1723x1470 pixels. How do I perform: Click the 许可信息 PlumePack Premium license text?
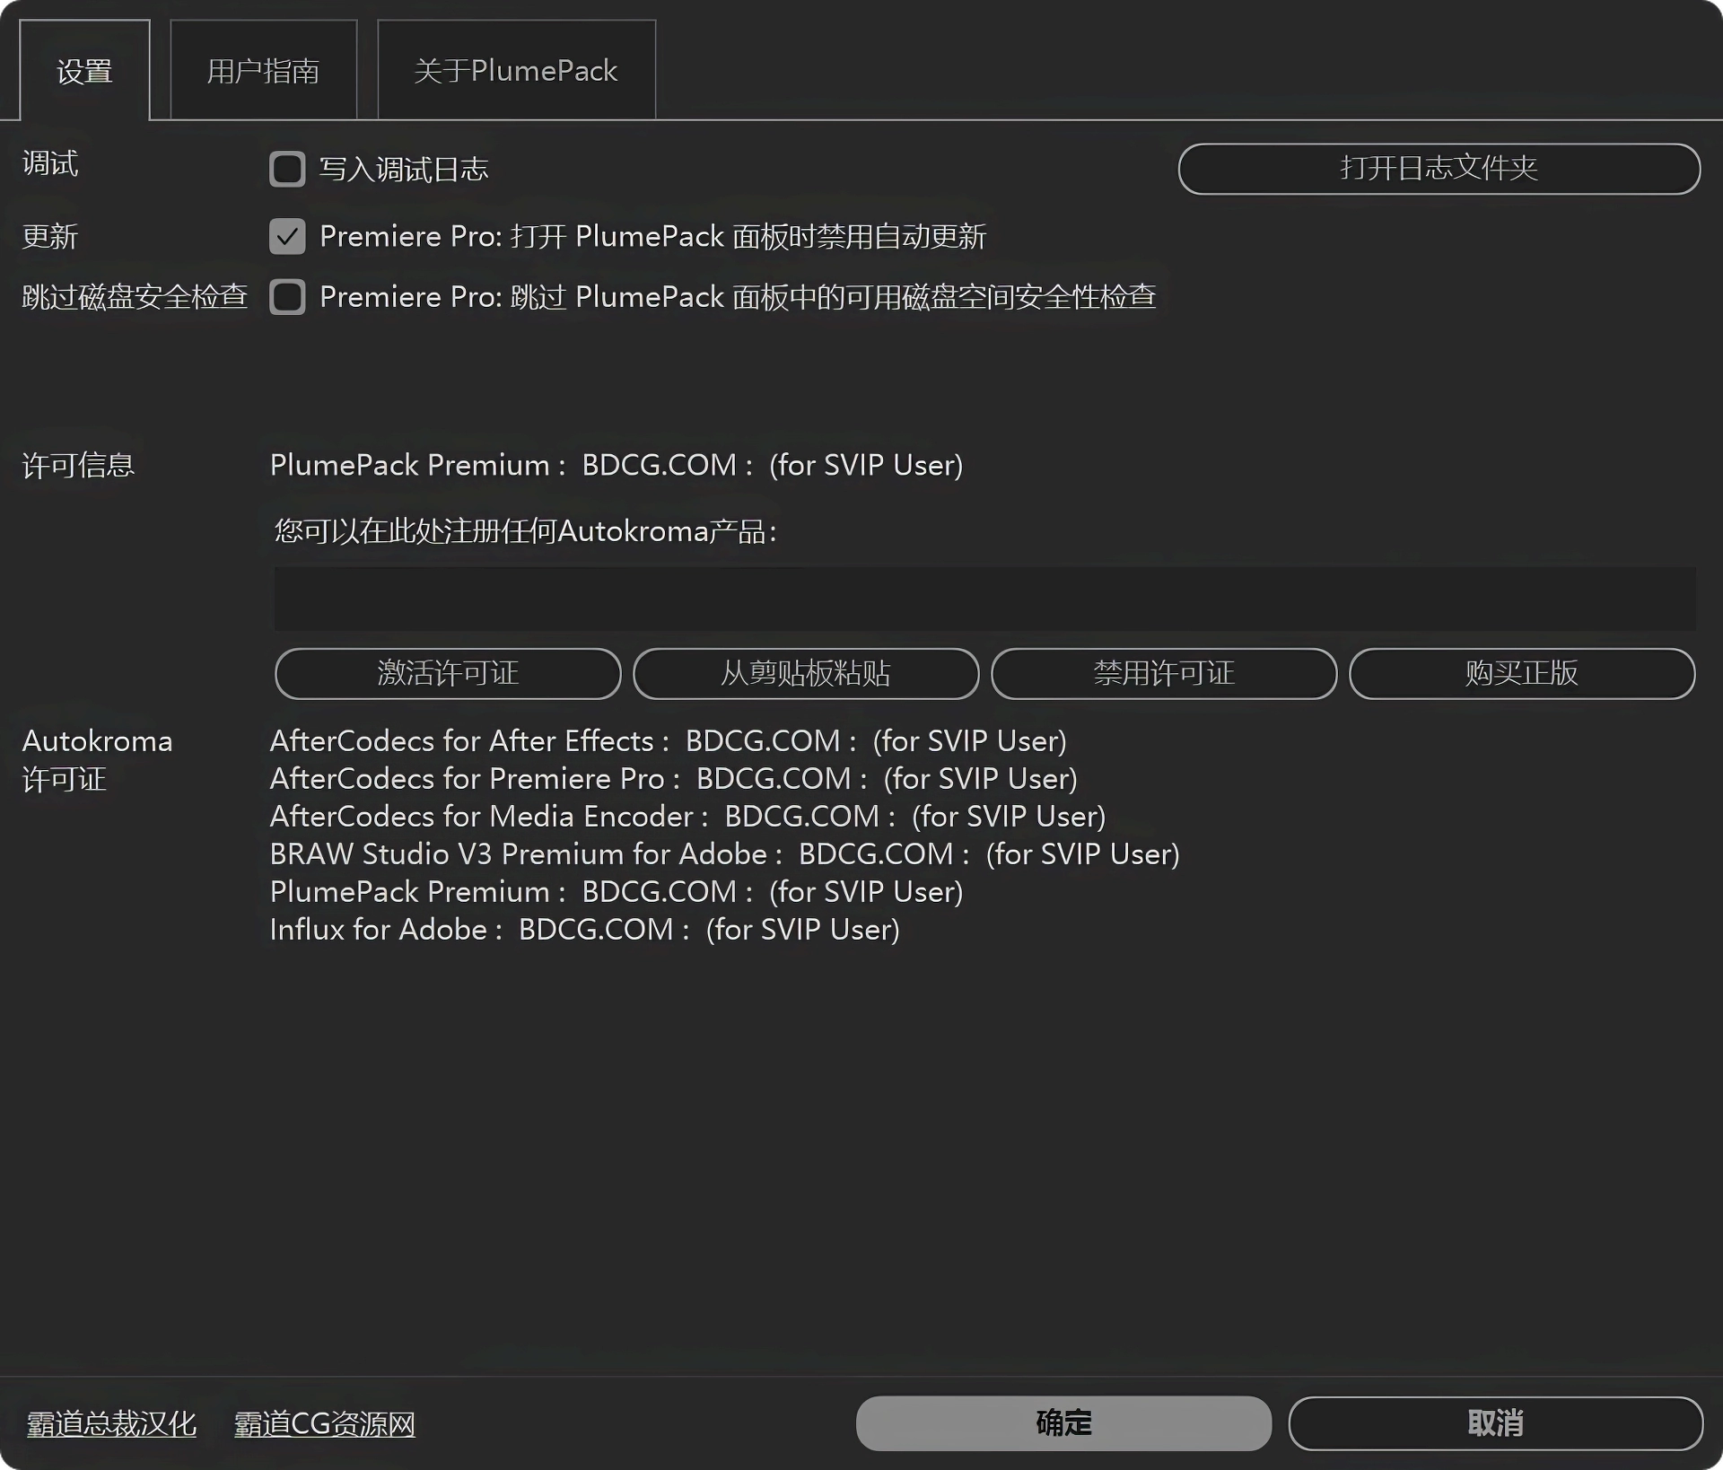click(617, 465)
